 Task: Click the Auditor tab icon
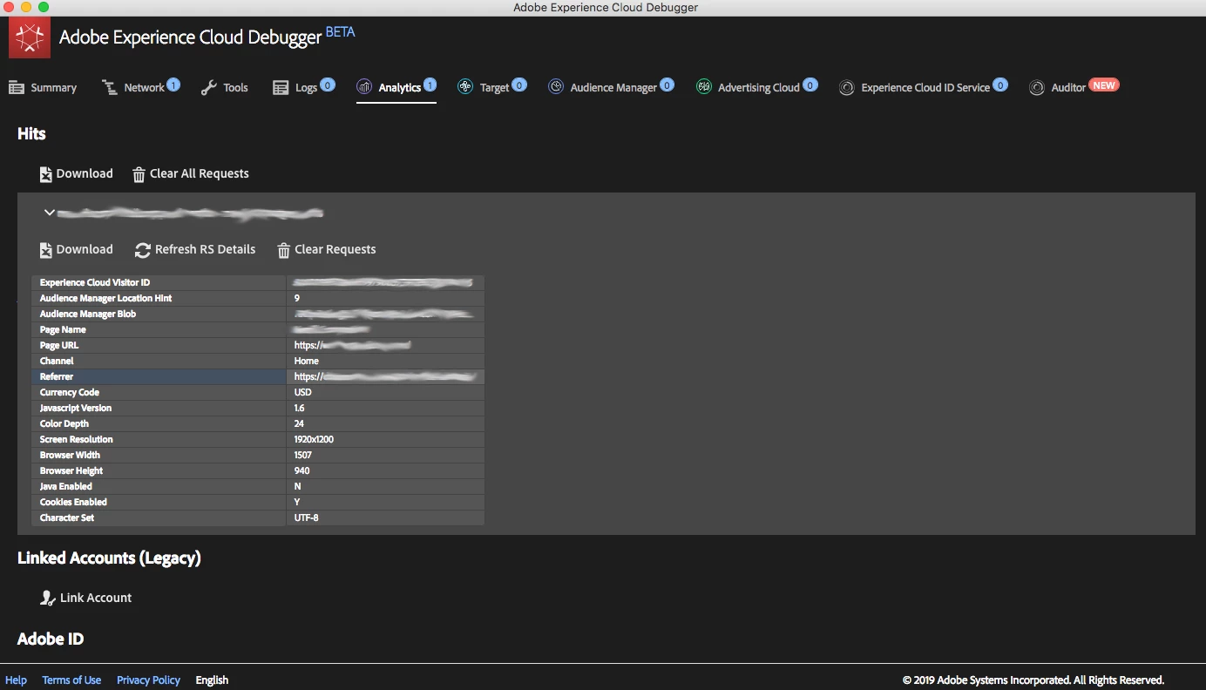pos(1036,88)
